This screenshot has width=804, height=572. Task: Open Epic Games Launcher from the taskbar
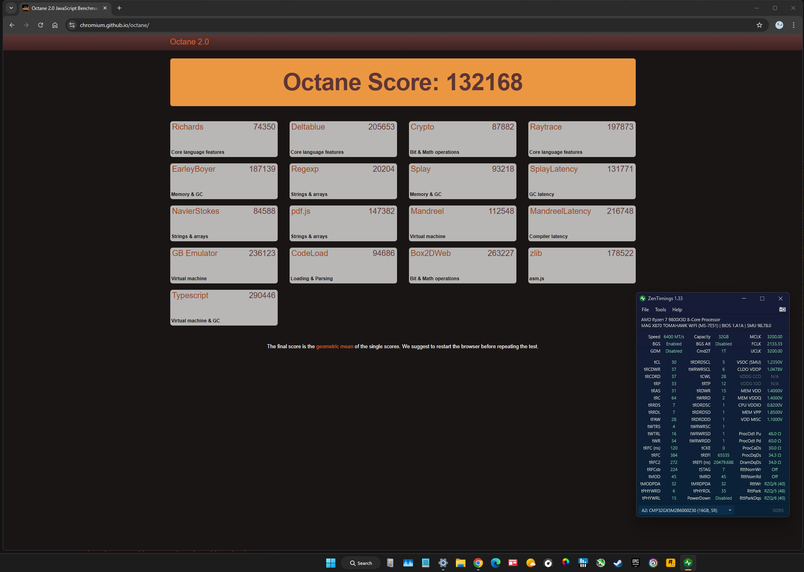[635, 563]
